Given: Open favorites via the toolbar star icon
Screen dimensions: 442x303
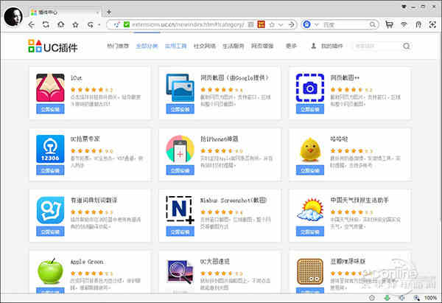Looking at the screenshot, I should 75,25.
